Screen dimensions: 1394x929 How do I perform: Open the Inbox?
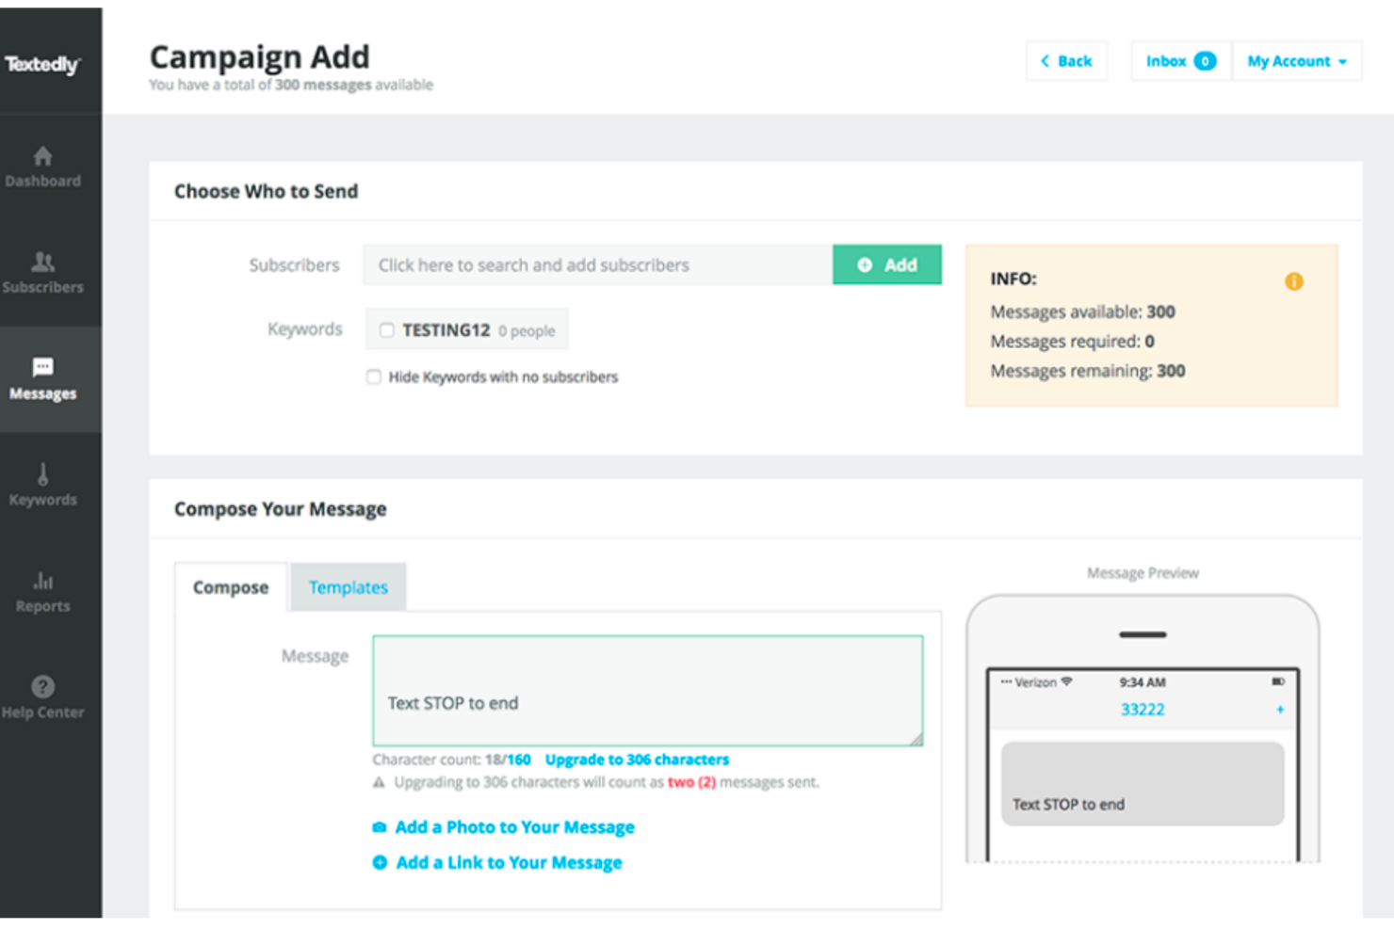1179,60
